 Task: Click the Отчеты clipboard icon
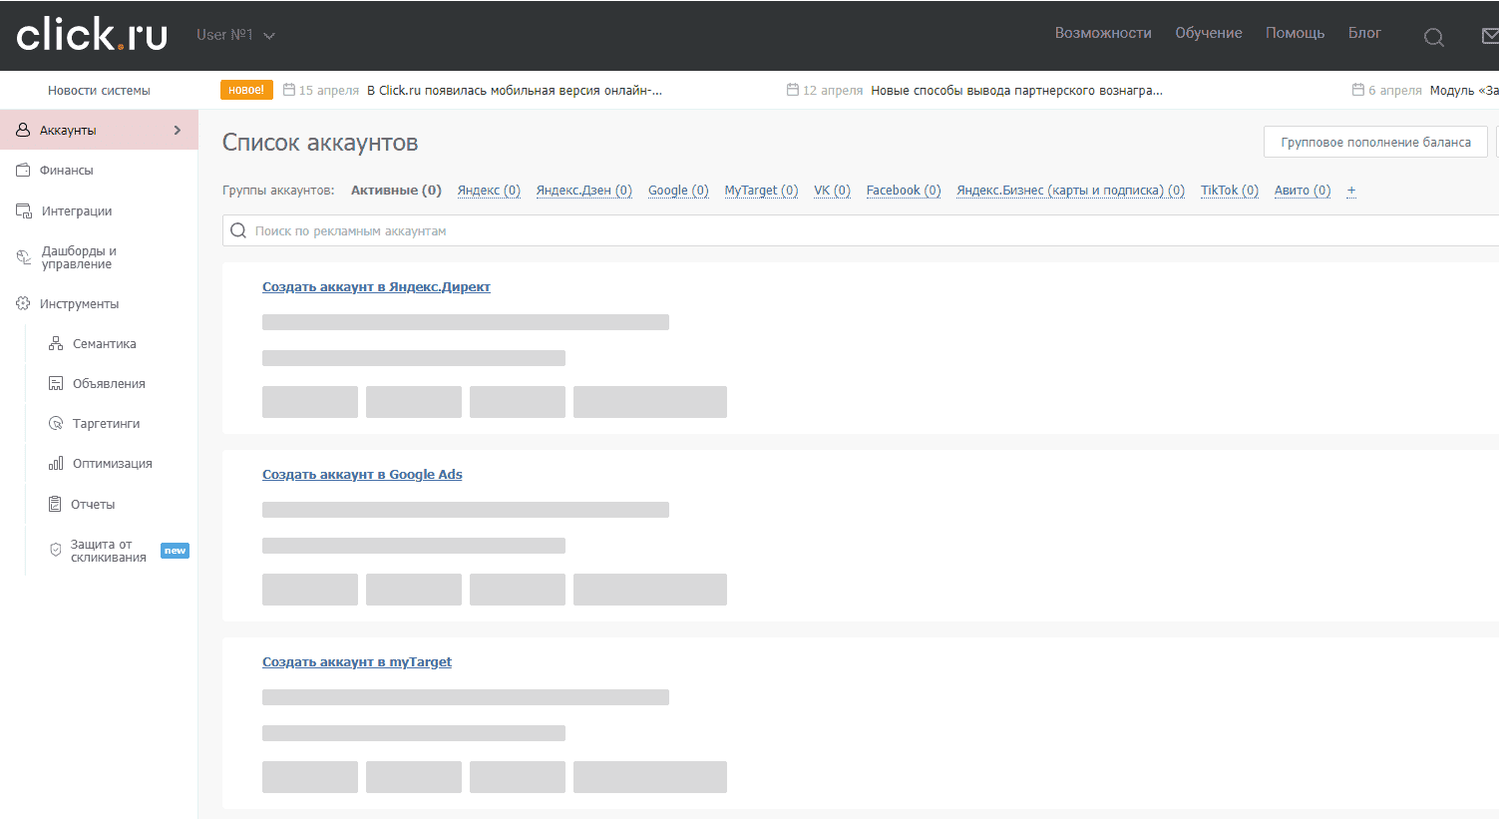(56, 504)
